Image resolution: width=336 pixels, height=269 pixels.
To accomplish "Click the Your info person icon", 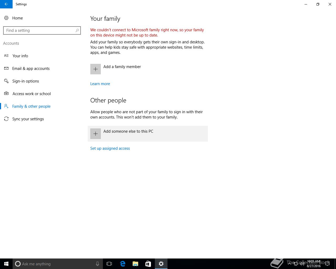I will coord(6,56).
